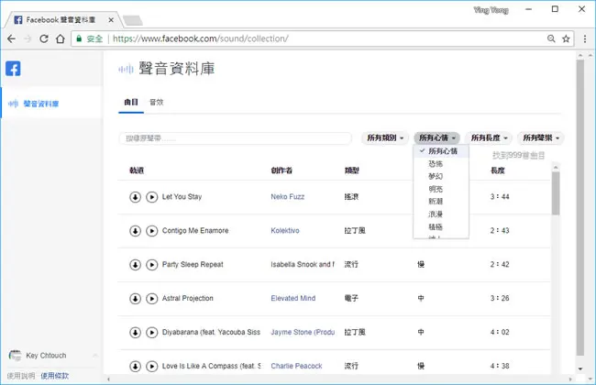Open the 使用條款 link
596x385 pixels.
point(55,376)
